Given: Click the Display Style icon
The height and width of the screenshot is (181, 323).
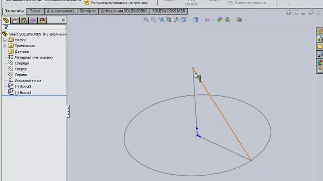Looking at the screenshot, I should tap(195, 20).
